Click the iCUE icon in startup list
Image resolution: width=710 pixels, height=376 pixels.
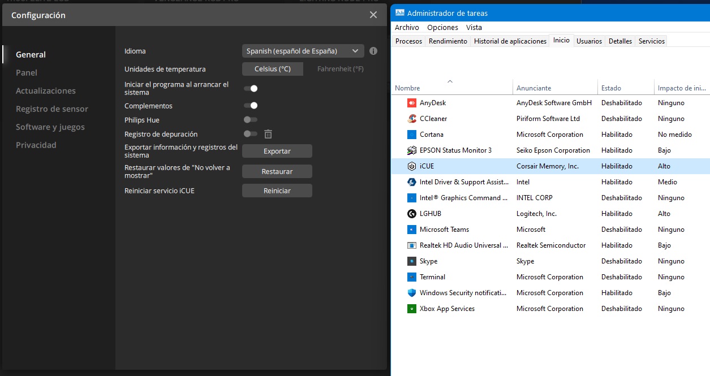(412, 166)
